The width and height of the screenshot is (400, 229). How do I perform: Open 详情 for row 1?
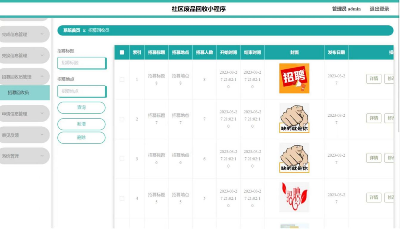(374, 78)
